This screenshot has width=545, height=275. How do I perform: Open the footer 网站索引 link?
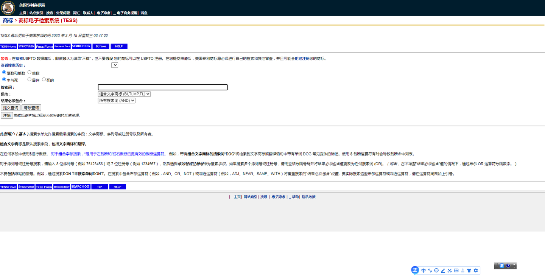coord(250,197)
